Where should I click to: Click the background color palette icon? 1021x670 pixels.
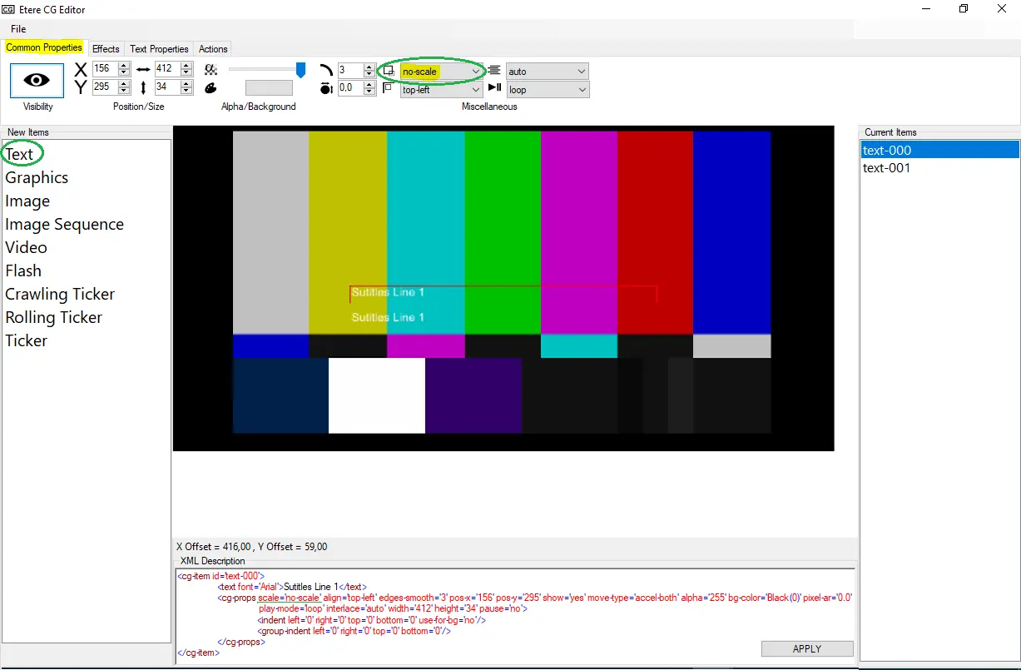(211, 88)
